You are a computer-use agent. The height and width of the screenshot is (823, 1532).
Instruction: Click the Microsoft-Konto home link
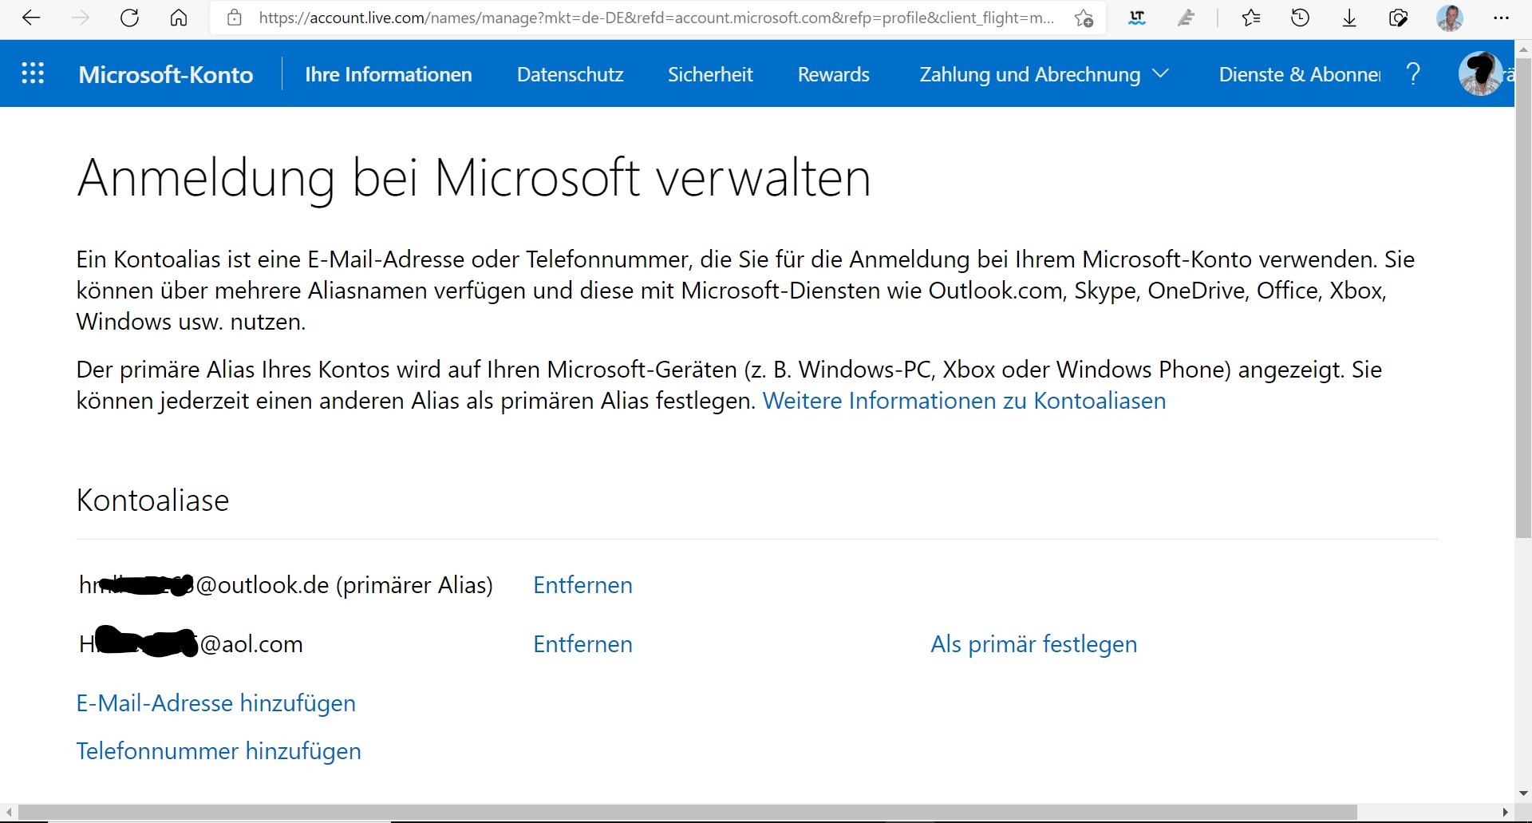166,74
